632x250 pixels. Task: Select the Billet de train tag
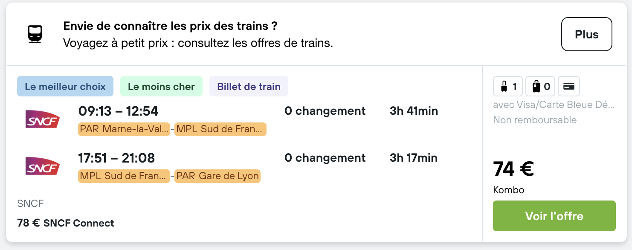pos(249,87)
